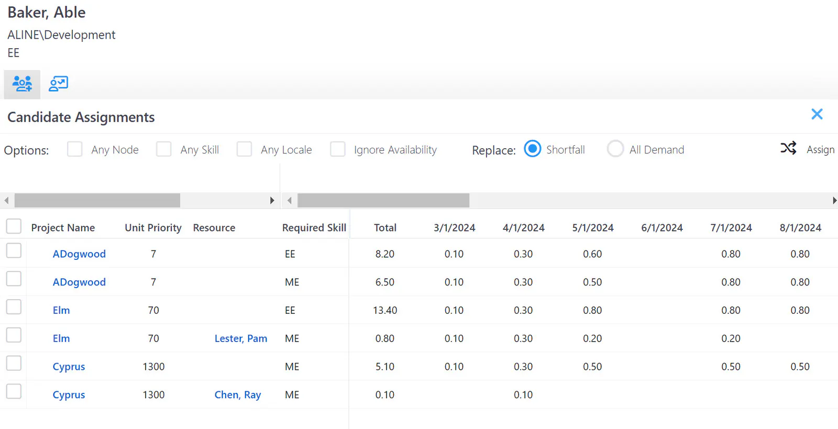838x429 pixels.
Task: Click left arrow of left pane scrollbar
Action: tap(6, 201)
